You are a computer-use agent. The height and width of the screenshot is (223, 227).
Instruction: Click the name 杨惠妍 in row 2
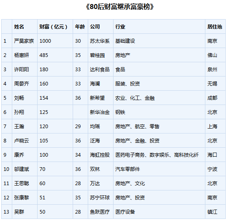[22, 55]
